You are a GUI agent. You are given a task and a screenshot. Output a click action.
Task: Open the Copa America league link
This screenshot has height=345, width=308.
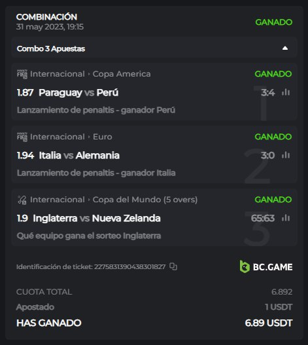[122, 74]
